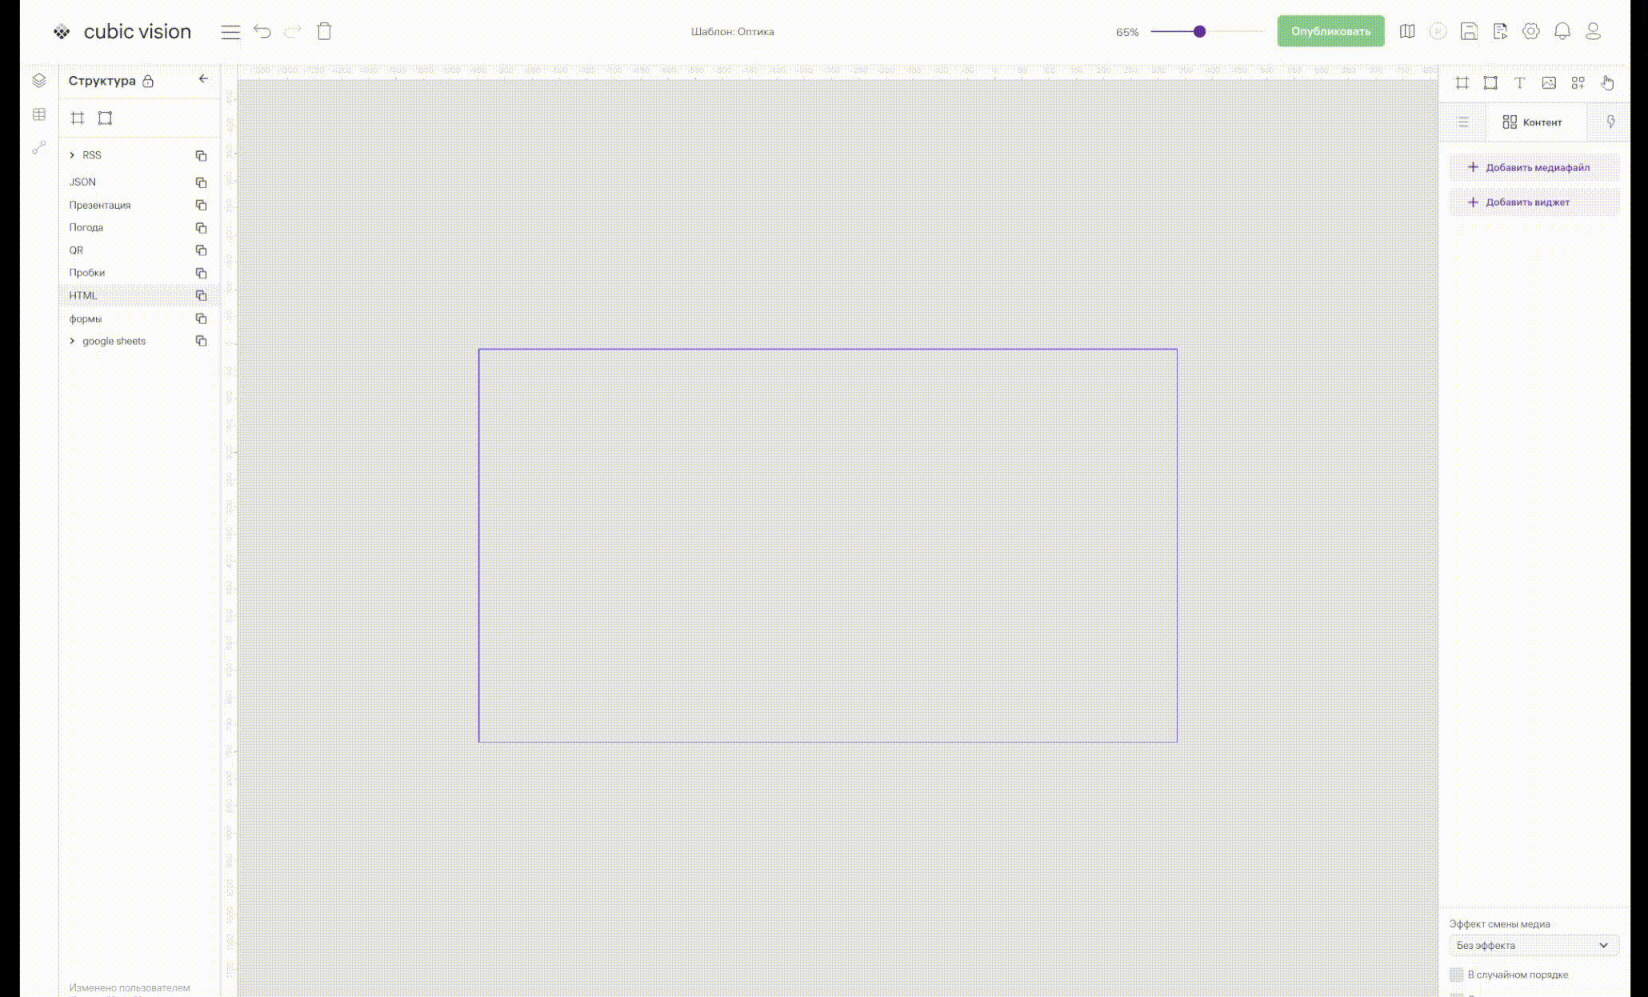Click Добавить медиафайл button
The width and height of the screenshot is (1648, 997).
[x=1533, y=167]
